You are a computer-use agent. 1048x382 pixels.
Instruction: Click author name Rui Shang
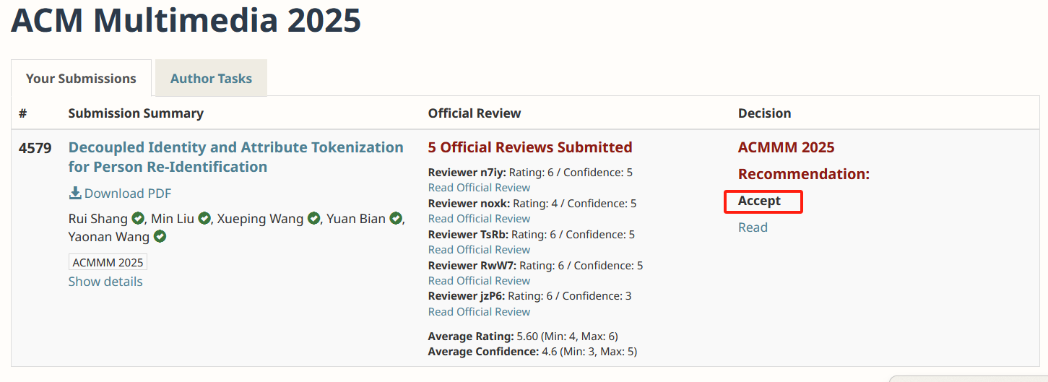98,218
